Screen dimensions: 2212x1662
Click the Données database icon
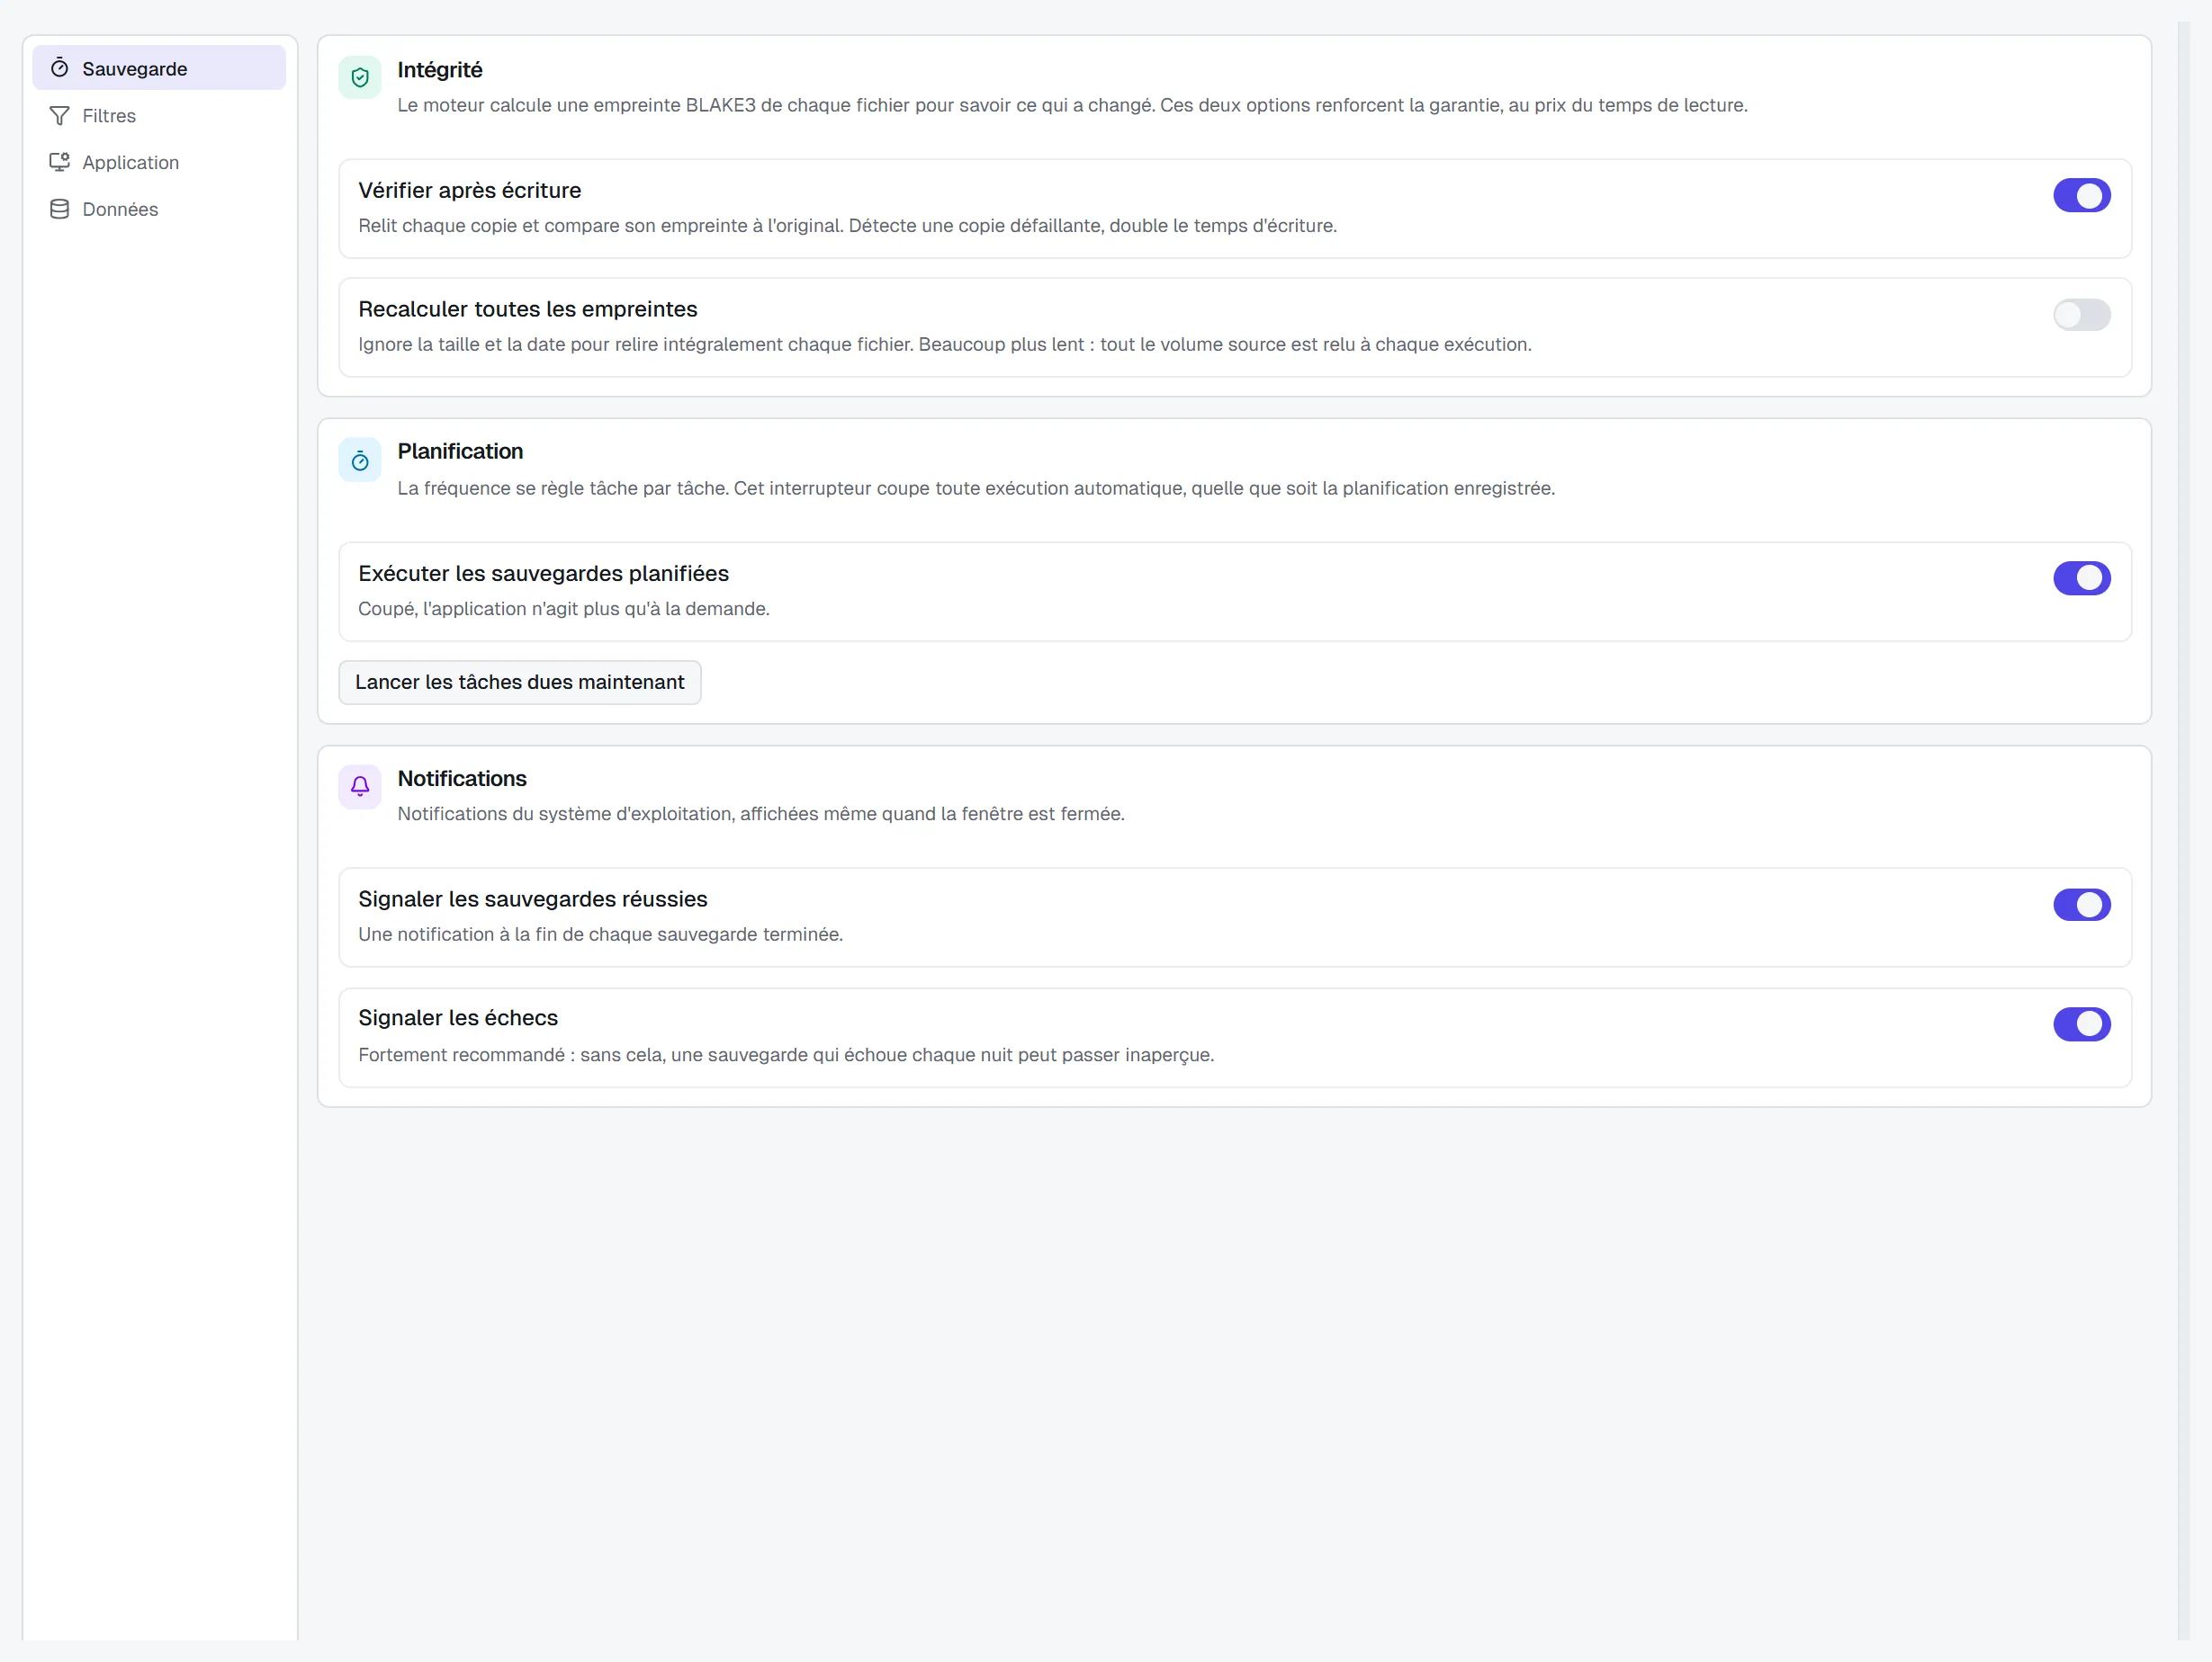tap(59, 209)
